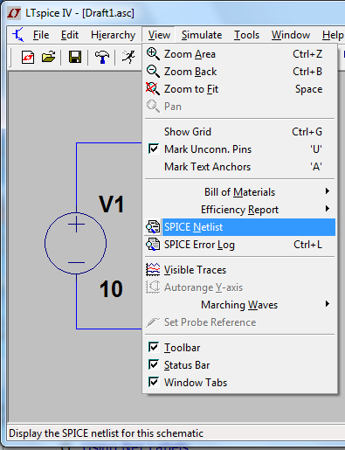Expand the Marching Waves submenu arrow
The height and width of the screenshot is (450, 345).
328,304
